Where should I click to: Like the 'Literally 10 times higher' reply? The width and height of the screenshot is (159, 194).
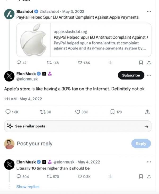pyautogui.click(x=80, y=177)
